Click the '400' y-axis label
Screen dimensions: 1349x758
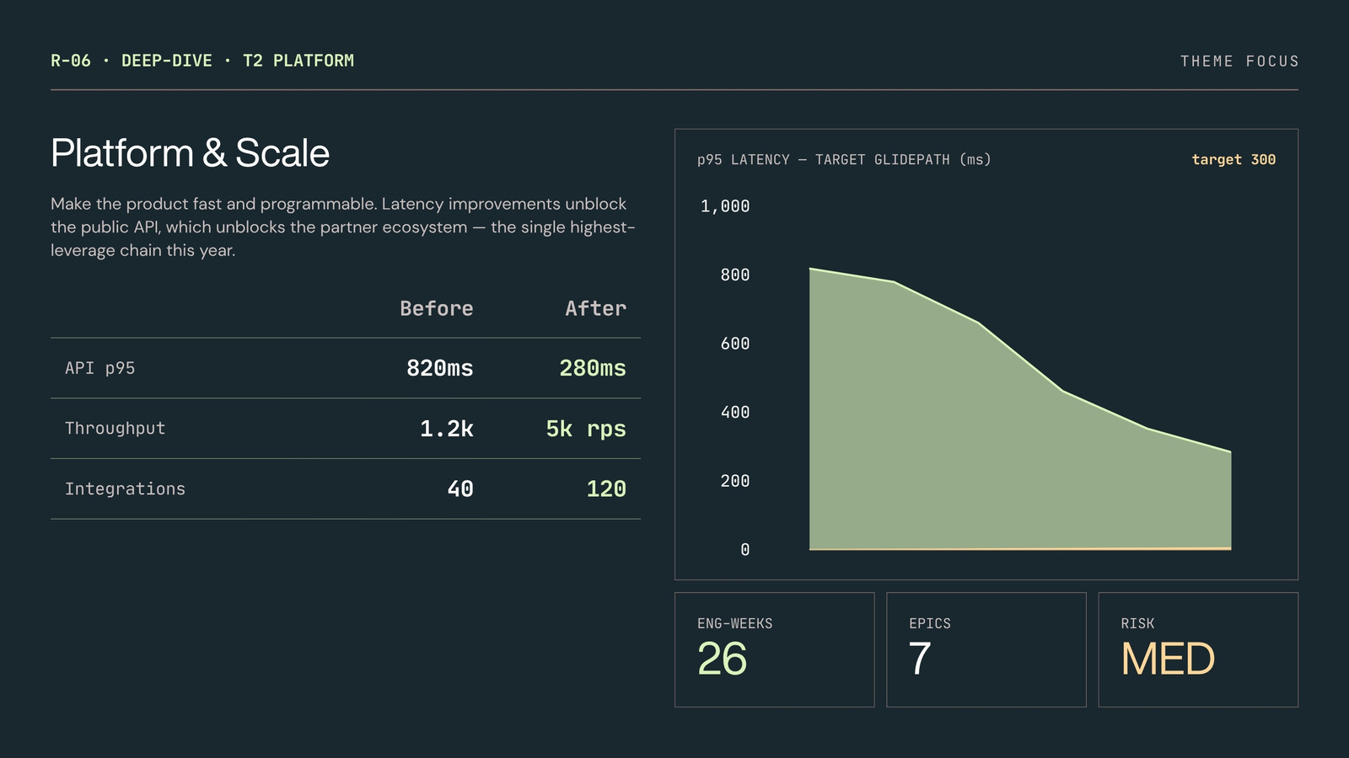pos(735,412)
